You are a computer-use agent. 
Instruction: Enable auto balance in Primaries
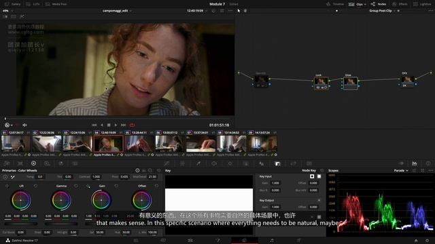5,177
